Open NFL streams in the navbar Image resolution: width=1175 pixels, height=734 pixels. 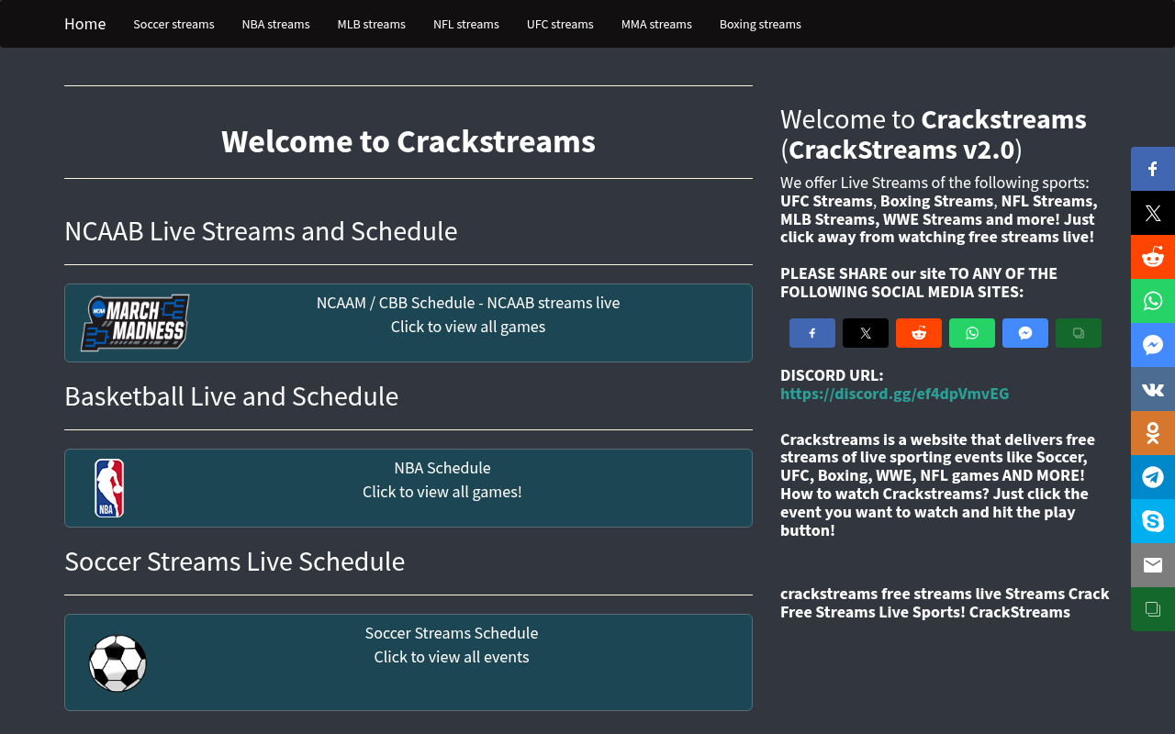(466, 24)
